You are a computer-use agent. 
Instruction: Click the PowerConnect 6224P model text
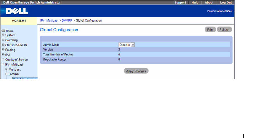(220, 11)
